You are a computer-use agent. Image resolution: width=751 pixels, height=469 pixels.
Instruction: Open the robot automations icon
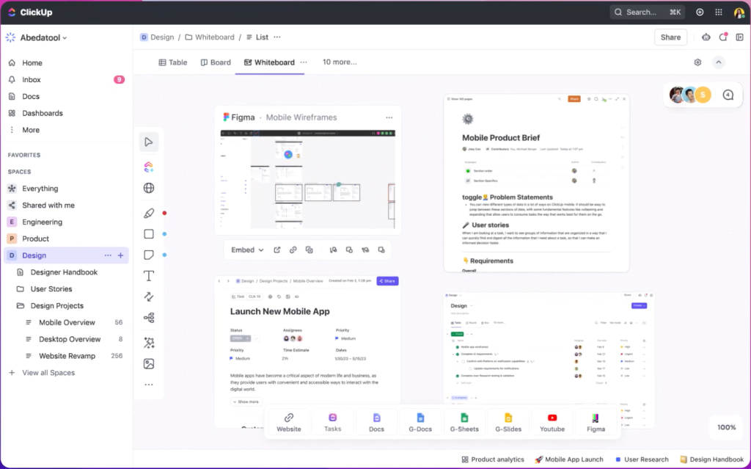pyautogui.click(x=706, y=37)
